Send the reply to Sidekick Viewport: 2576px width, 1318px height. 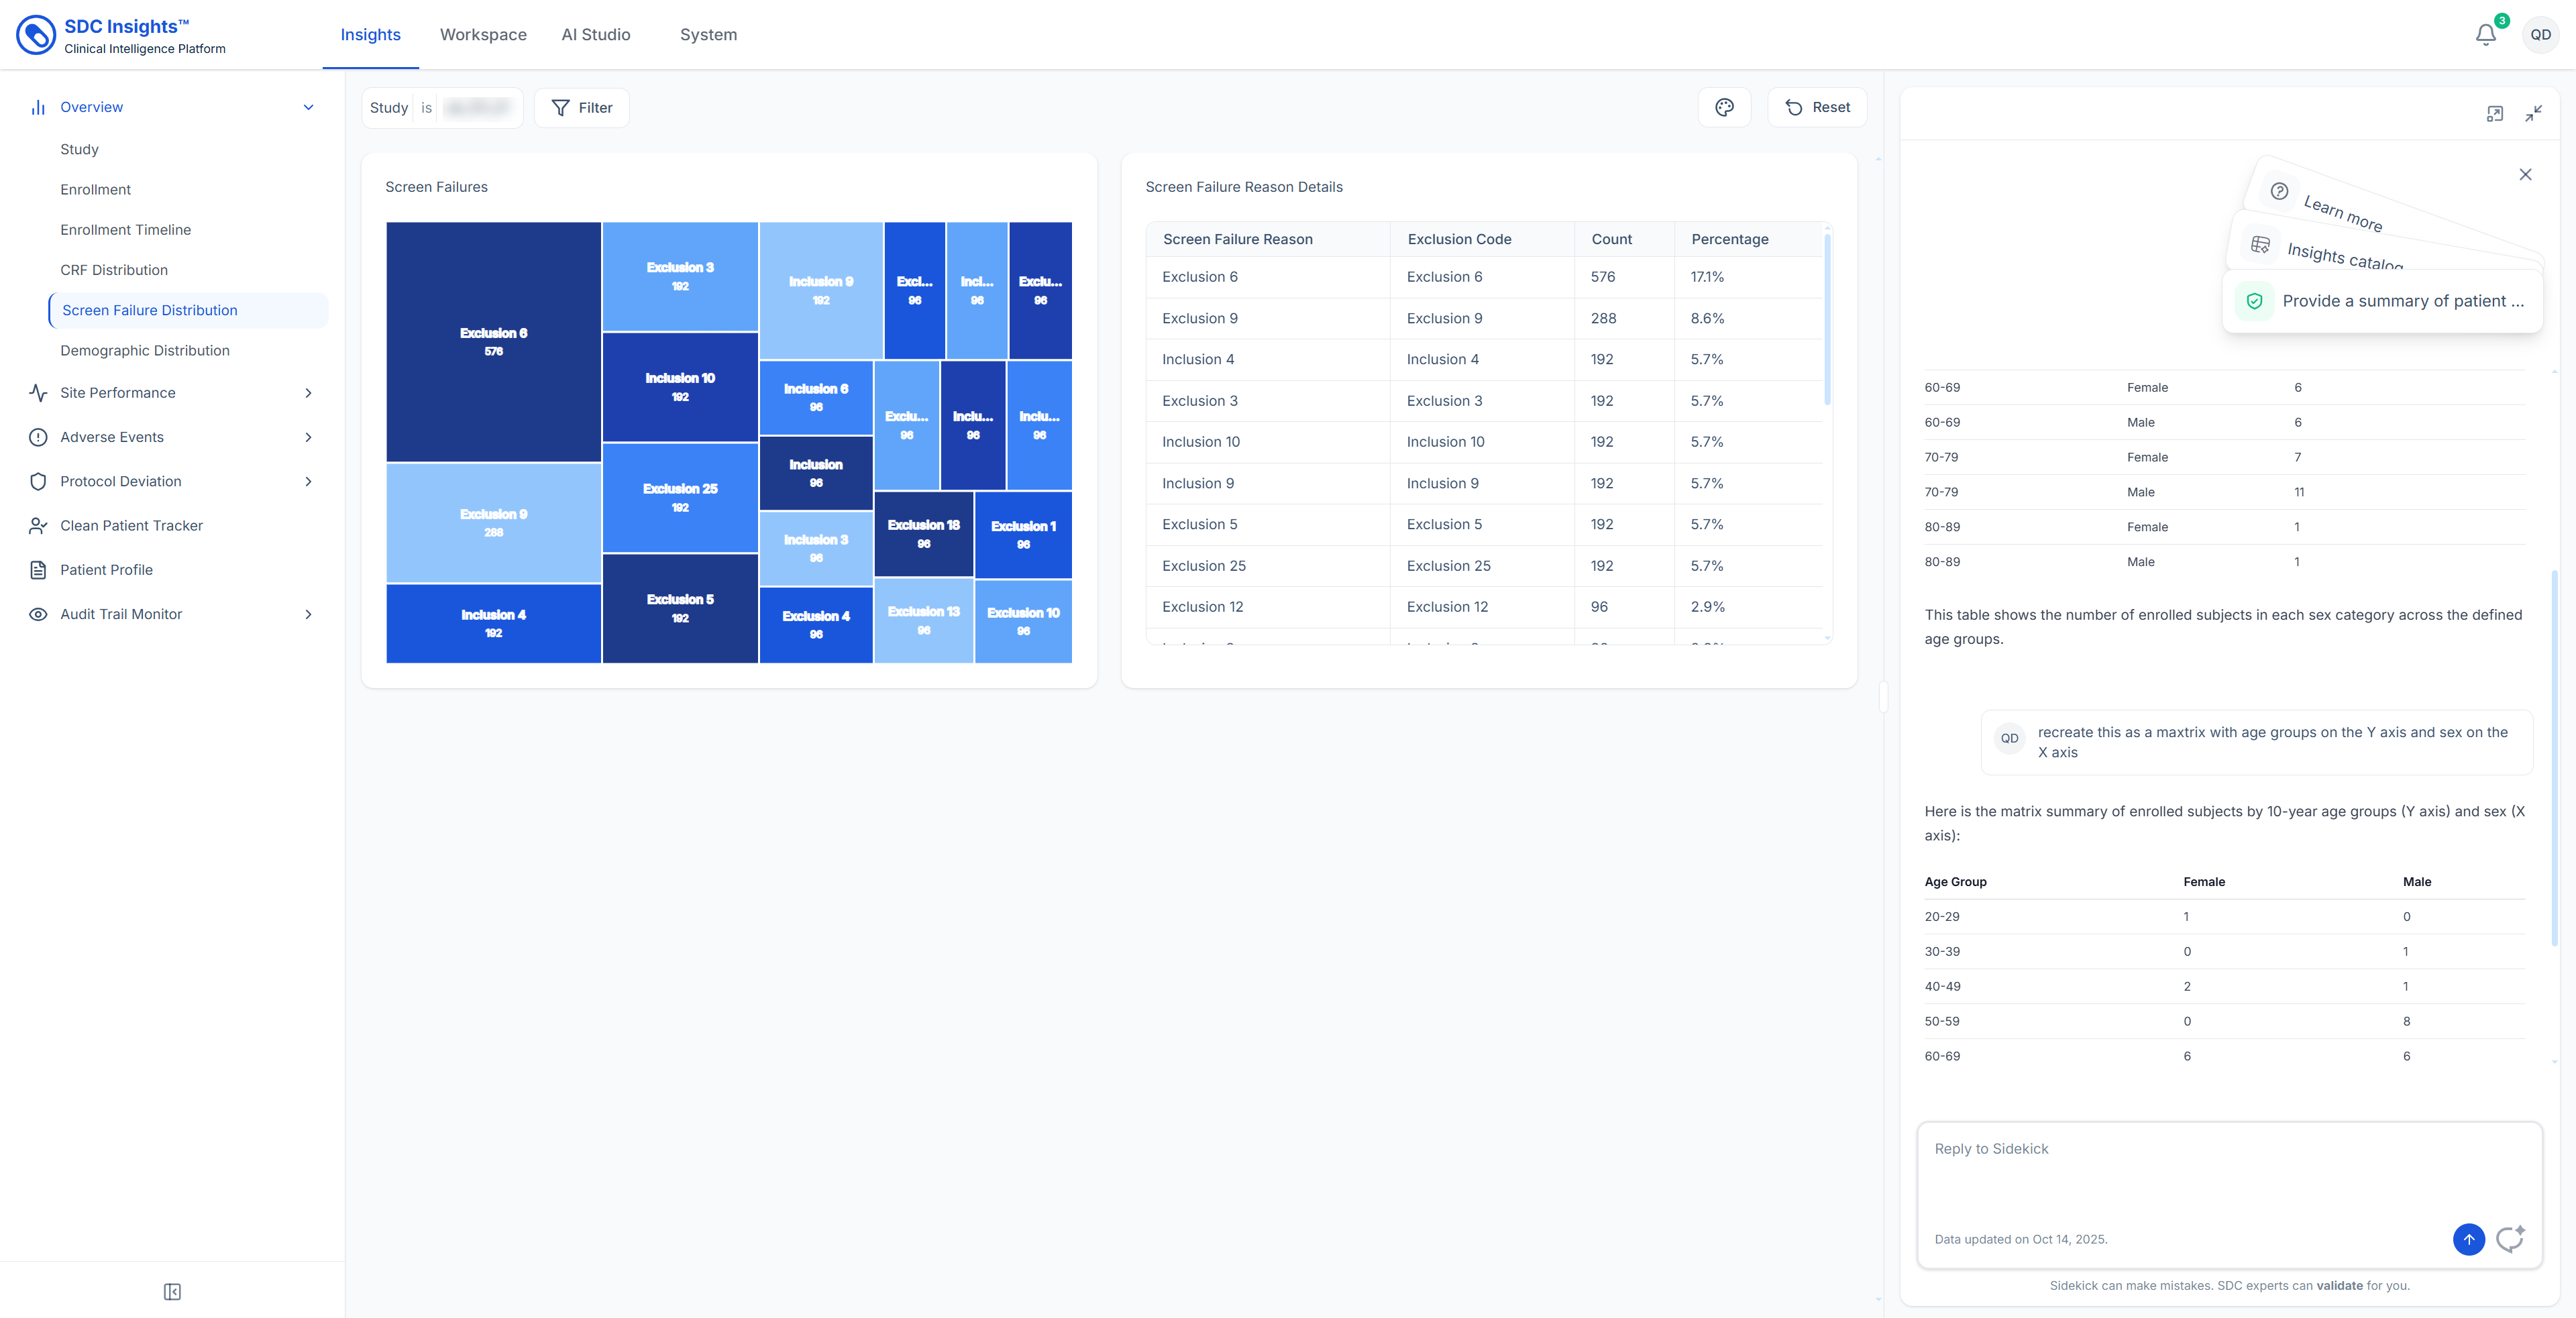2468,1239
